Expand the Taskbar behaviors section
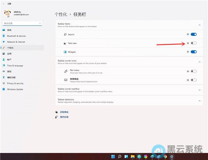Viewport: 208px width, 160px height. pos(200,101)
